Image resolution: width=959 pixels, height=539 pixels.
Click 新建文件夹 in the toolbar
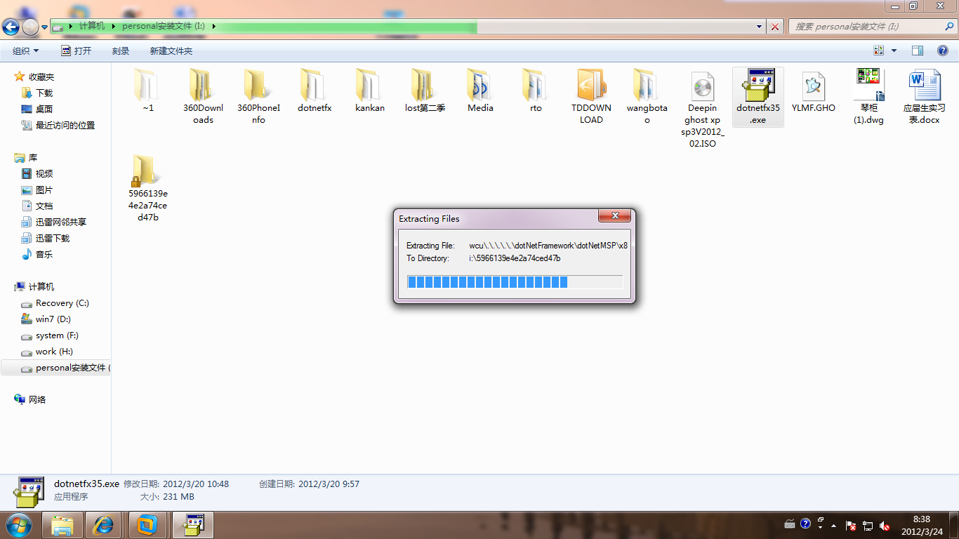(171, 51)
